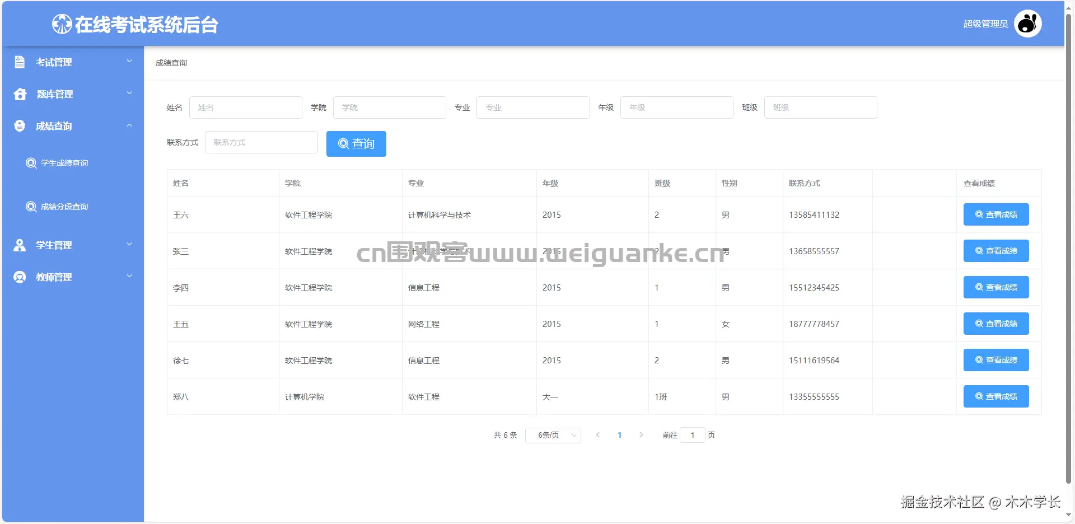The height and width of the screenshot is (524, 1075).
Task: Collapse the 成绩查询 menu chevron
Action: point(129,125)
